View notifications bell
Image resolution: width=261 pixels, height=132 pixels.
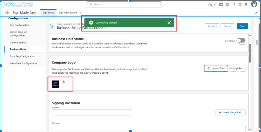[246, 5]
